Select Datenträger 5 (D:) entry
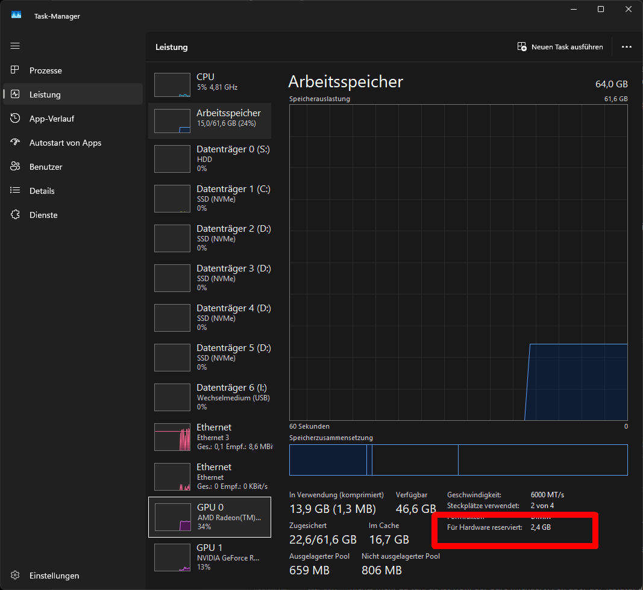The height and width of the screenshot is (590, 643). tap(210, 357)
